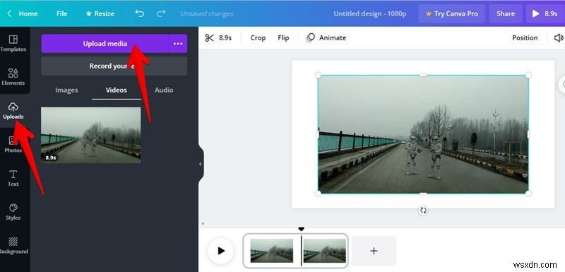The width and height of the screenshot is (565, 272).
Task: Click the small timeline collapse arrow
Action: pyautogui.click(x=203, y=223)
